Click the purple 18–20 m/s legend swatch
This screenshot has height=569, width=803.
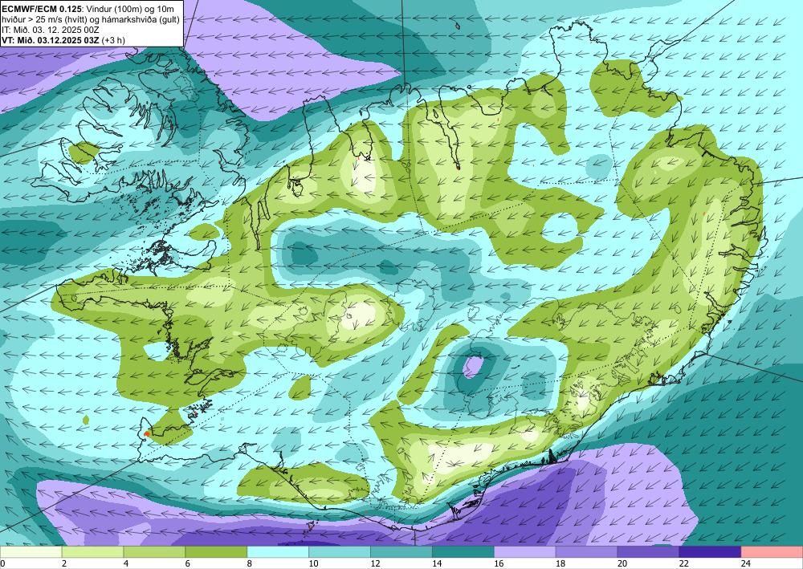click(587, 552)
